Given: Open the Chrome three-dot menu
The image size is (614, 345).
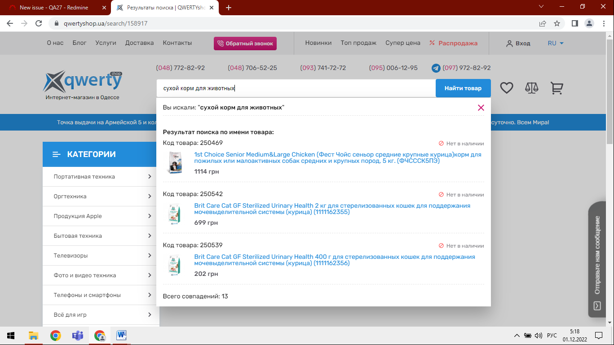Looking at the screenshot, I should coord(604,23).
